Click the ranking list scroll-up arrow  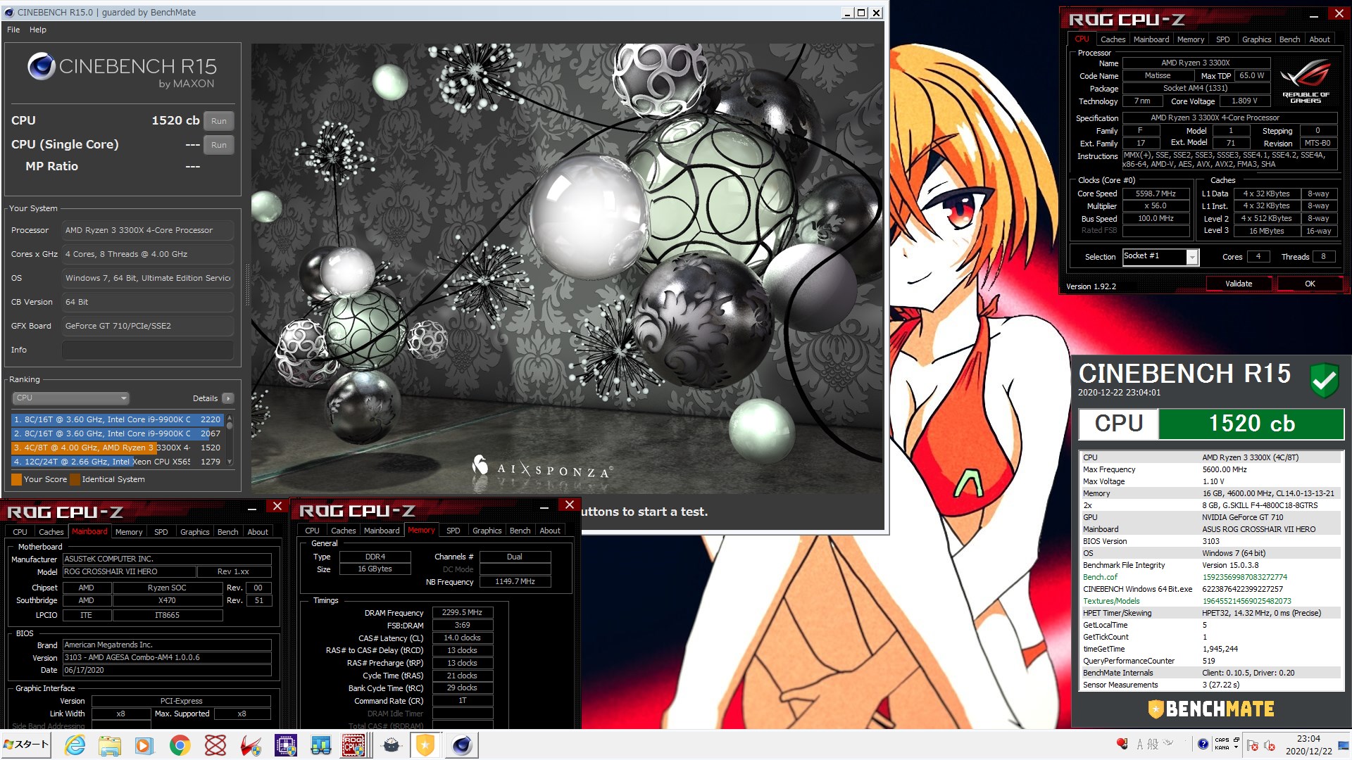[x=230, y=418]
